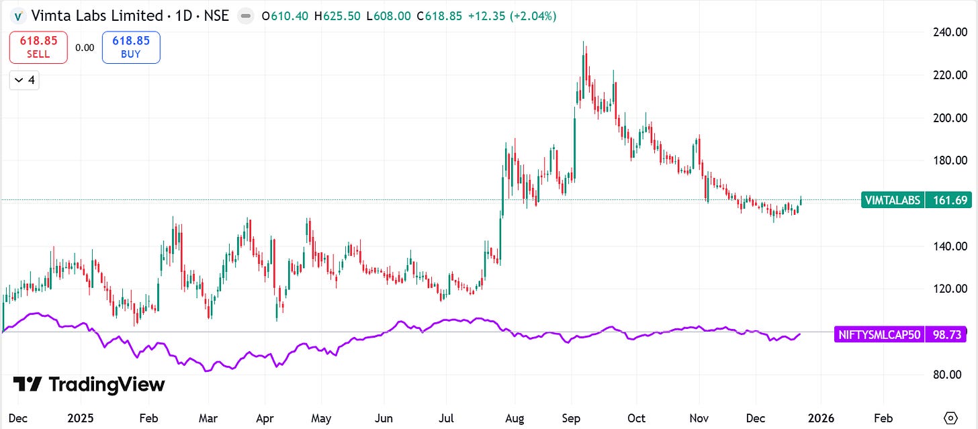Click the May label on the time axis
The width and height of the screenshot is (978, 429).
(321, 418)
